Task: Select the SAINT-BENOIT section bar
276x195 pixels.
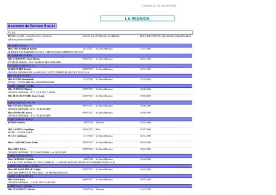Action: pos(99,102)
